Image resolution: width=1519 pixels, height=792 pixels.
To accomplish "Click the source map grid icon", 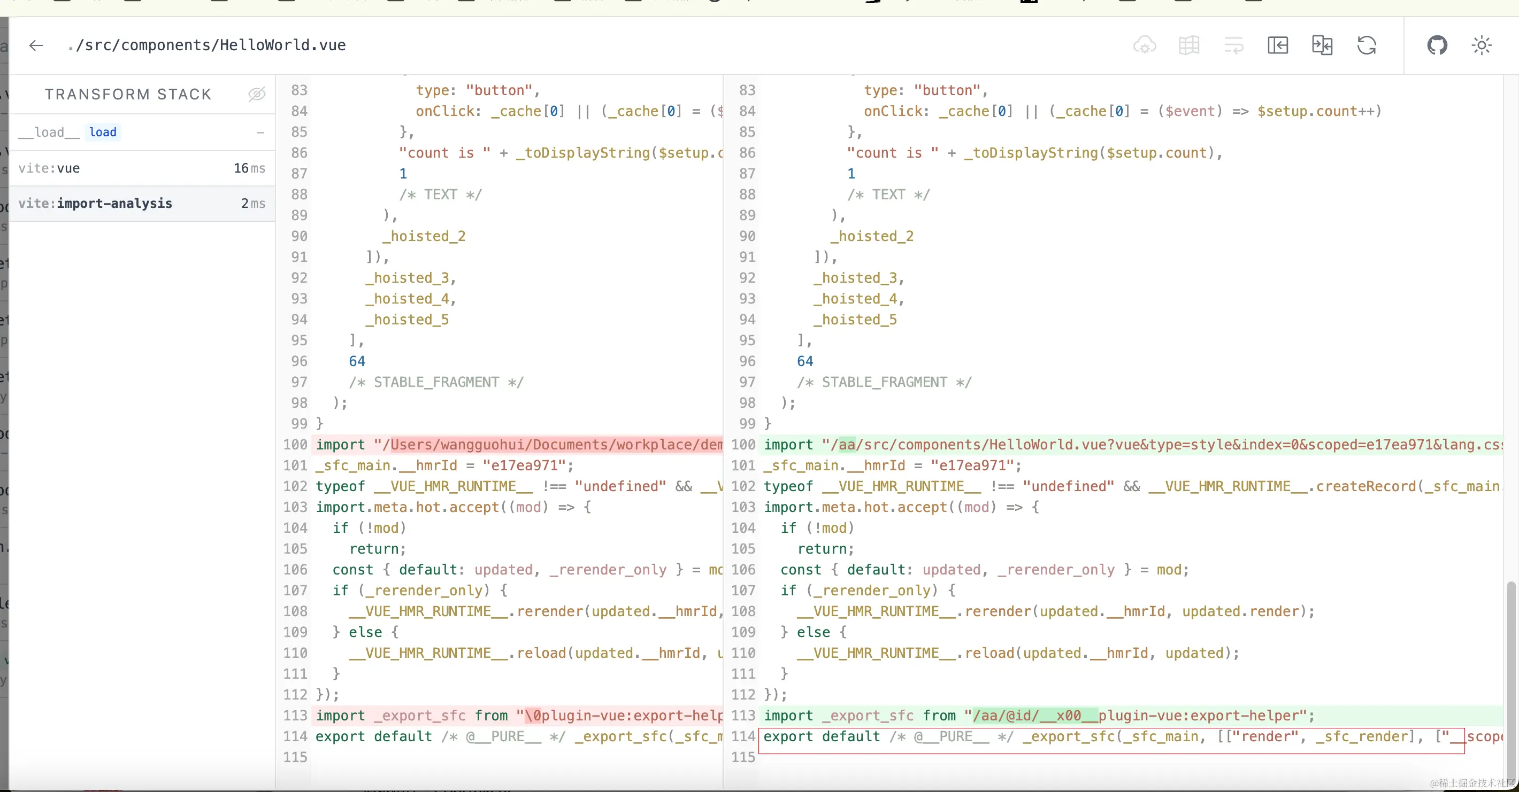I will pyautogui.click(x=1189, y=45).
